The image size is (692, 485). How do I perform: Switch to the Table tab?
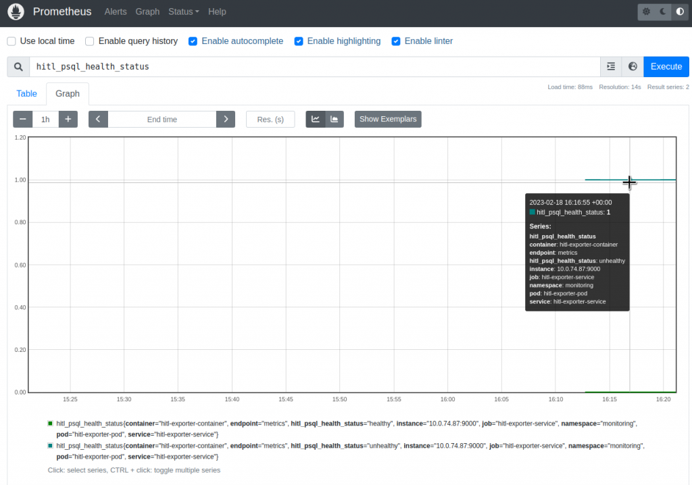tap(26, 93)
